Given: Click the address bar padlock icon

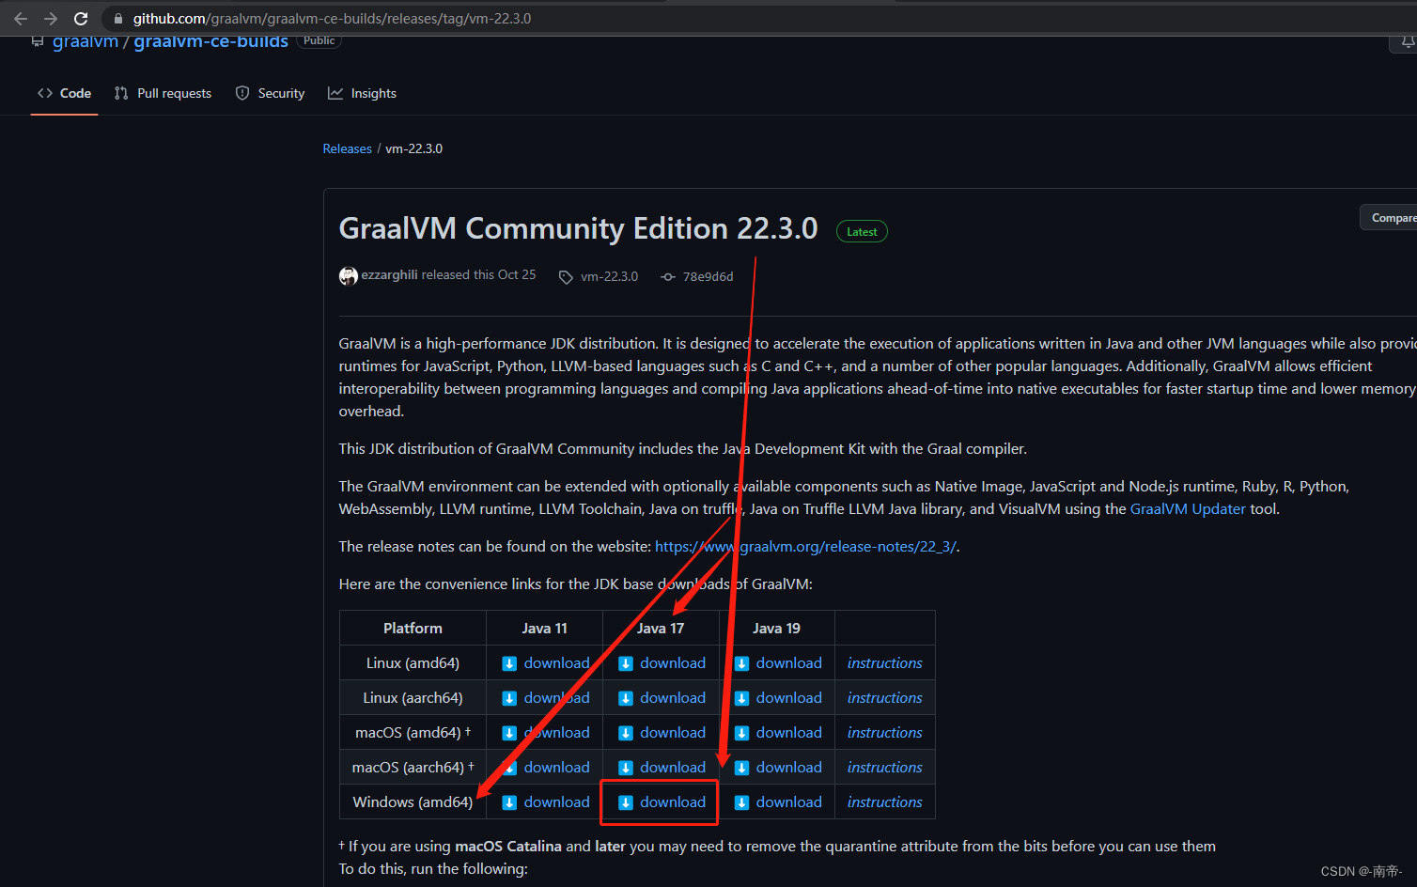Looking at the screenshot, I should tap(118, 19).
